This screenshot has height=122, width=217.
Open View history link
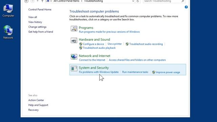pyautogui.click(x=35, y=22)
